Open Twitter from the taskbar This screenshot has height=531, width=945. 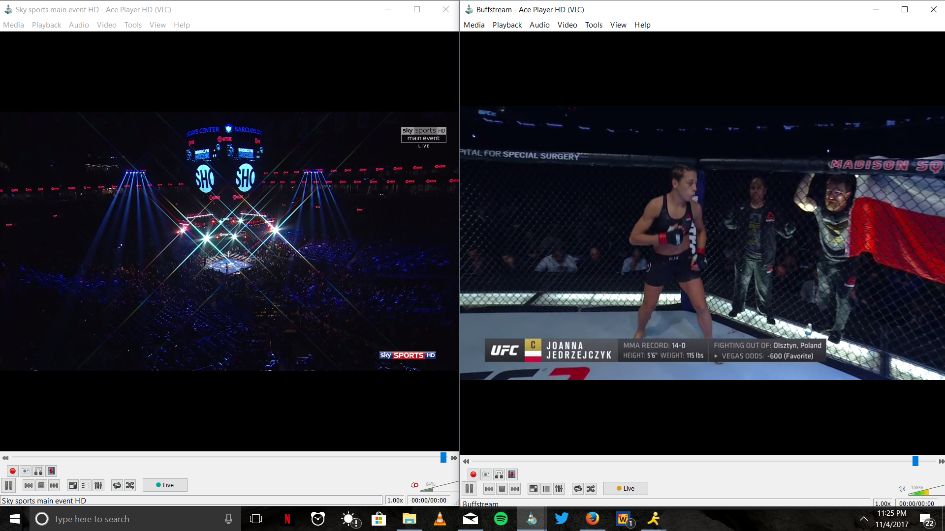click(x=562, y=519)
